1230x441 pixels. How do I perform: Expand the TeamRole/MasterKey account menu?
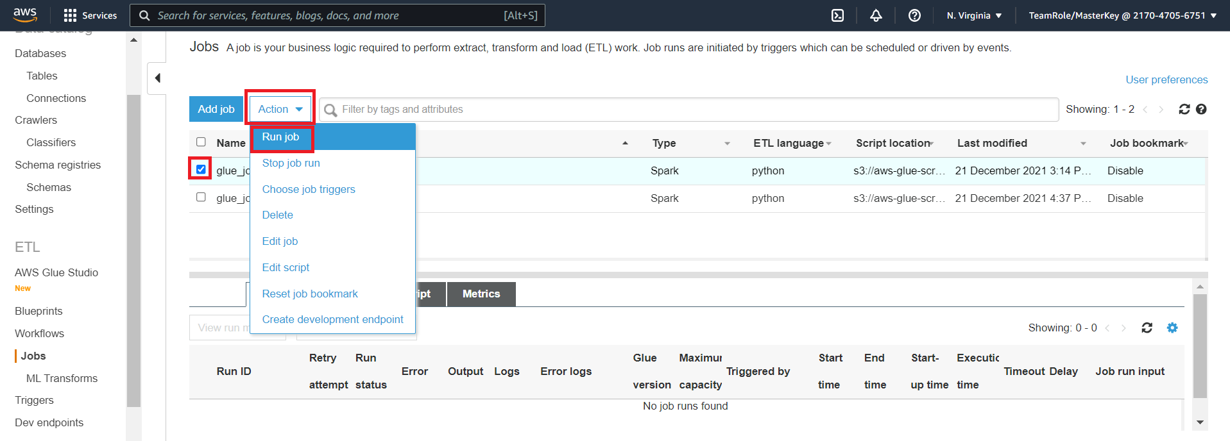click(x=1123, y=15)
